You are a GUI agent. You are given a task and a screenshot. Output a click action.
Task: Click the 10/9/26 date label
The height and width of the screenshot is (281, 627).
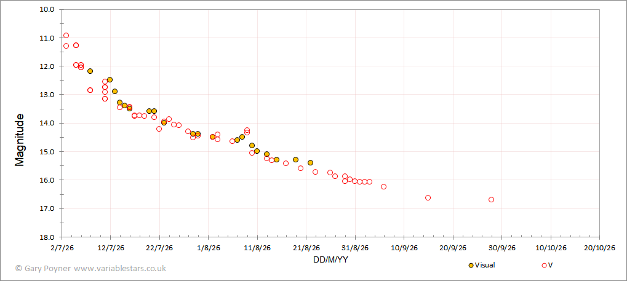click(404, 248)
